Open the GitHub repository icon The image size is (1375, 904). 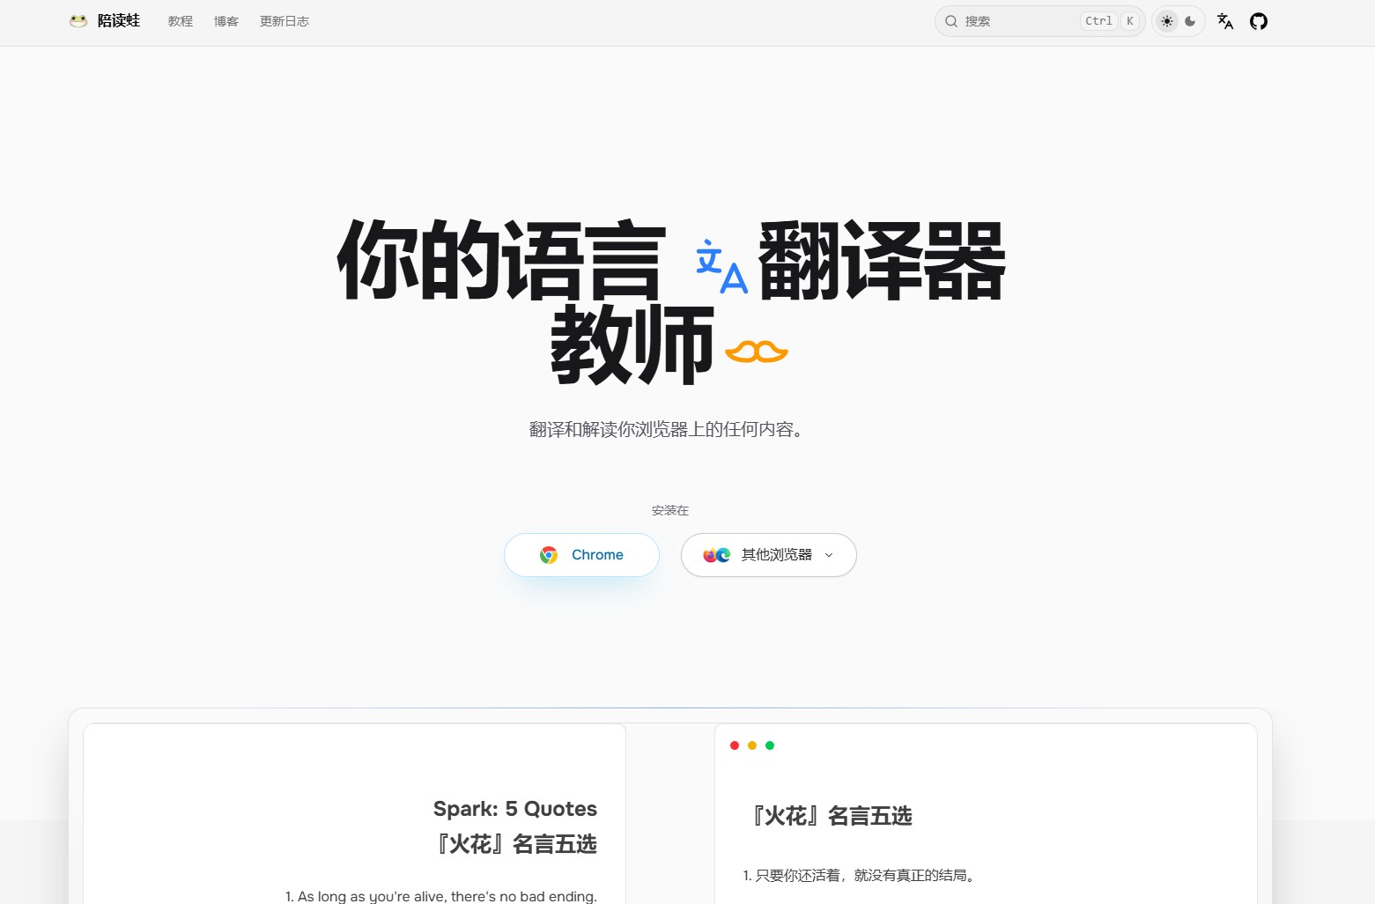[x=1259, y=21]
